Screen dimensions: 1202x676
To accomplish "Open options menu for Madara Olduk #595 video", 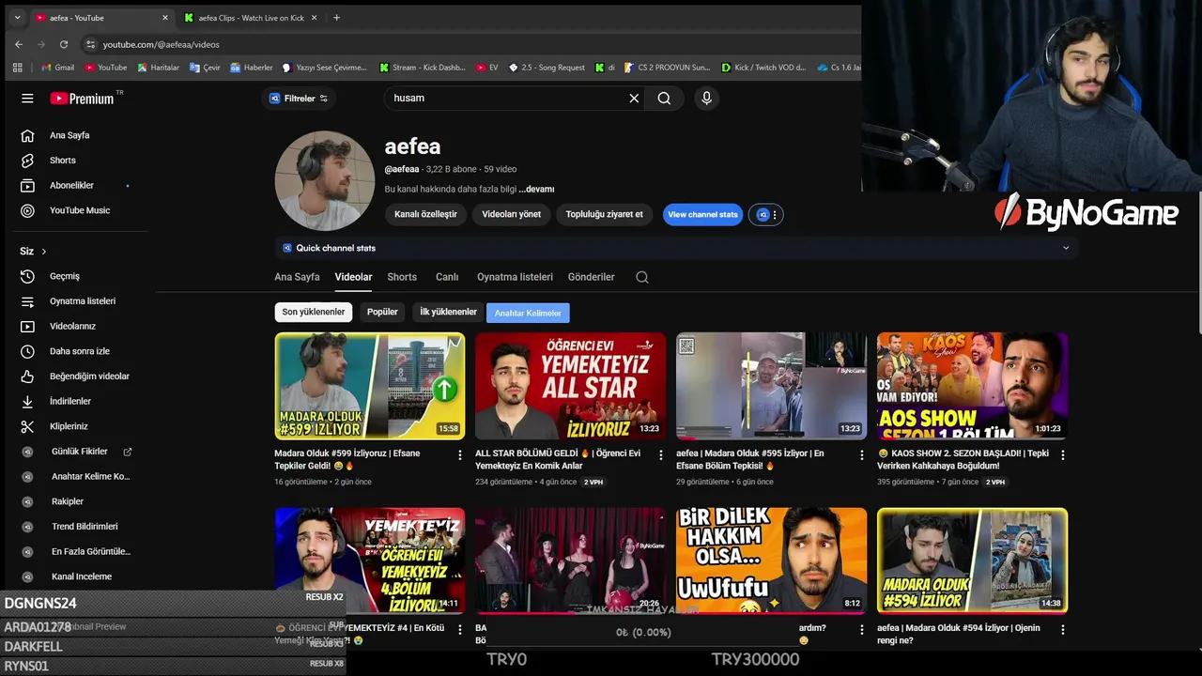I will point(862,455).
